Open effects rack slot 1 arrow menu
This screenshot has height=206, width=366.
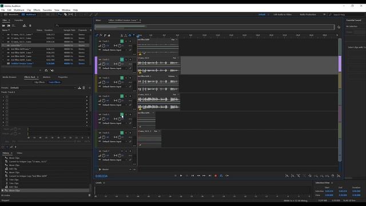(87, 97)
